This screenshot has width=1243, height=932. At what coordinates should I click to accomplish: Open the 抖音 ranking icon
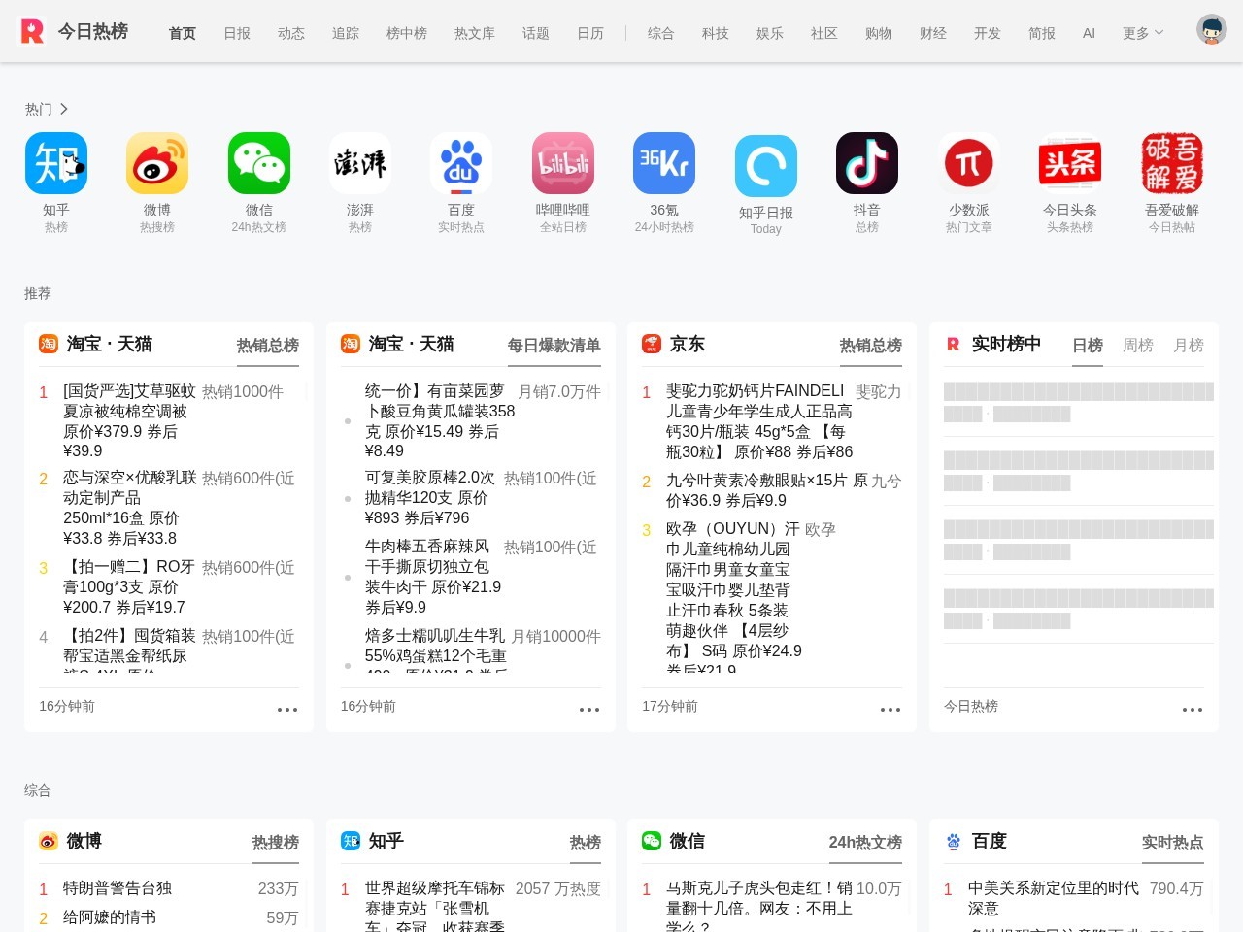[x=867, y=163]
